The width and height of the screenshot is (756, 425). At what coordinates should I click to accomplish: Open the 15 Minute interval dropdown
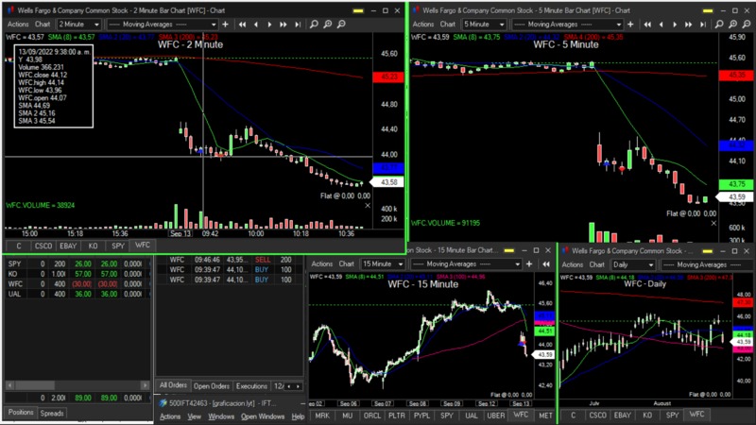click(x=382, y=264)
